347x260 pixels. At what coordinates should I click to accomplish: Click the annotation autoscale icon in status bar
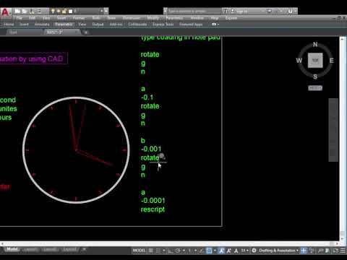point(228,251)
